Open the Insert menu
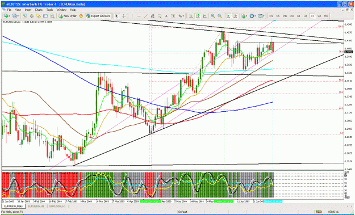The height and width of the screenshot is (215, 355). (28, 10)
